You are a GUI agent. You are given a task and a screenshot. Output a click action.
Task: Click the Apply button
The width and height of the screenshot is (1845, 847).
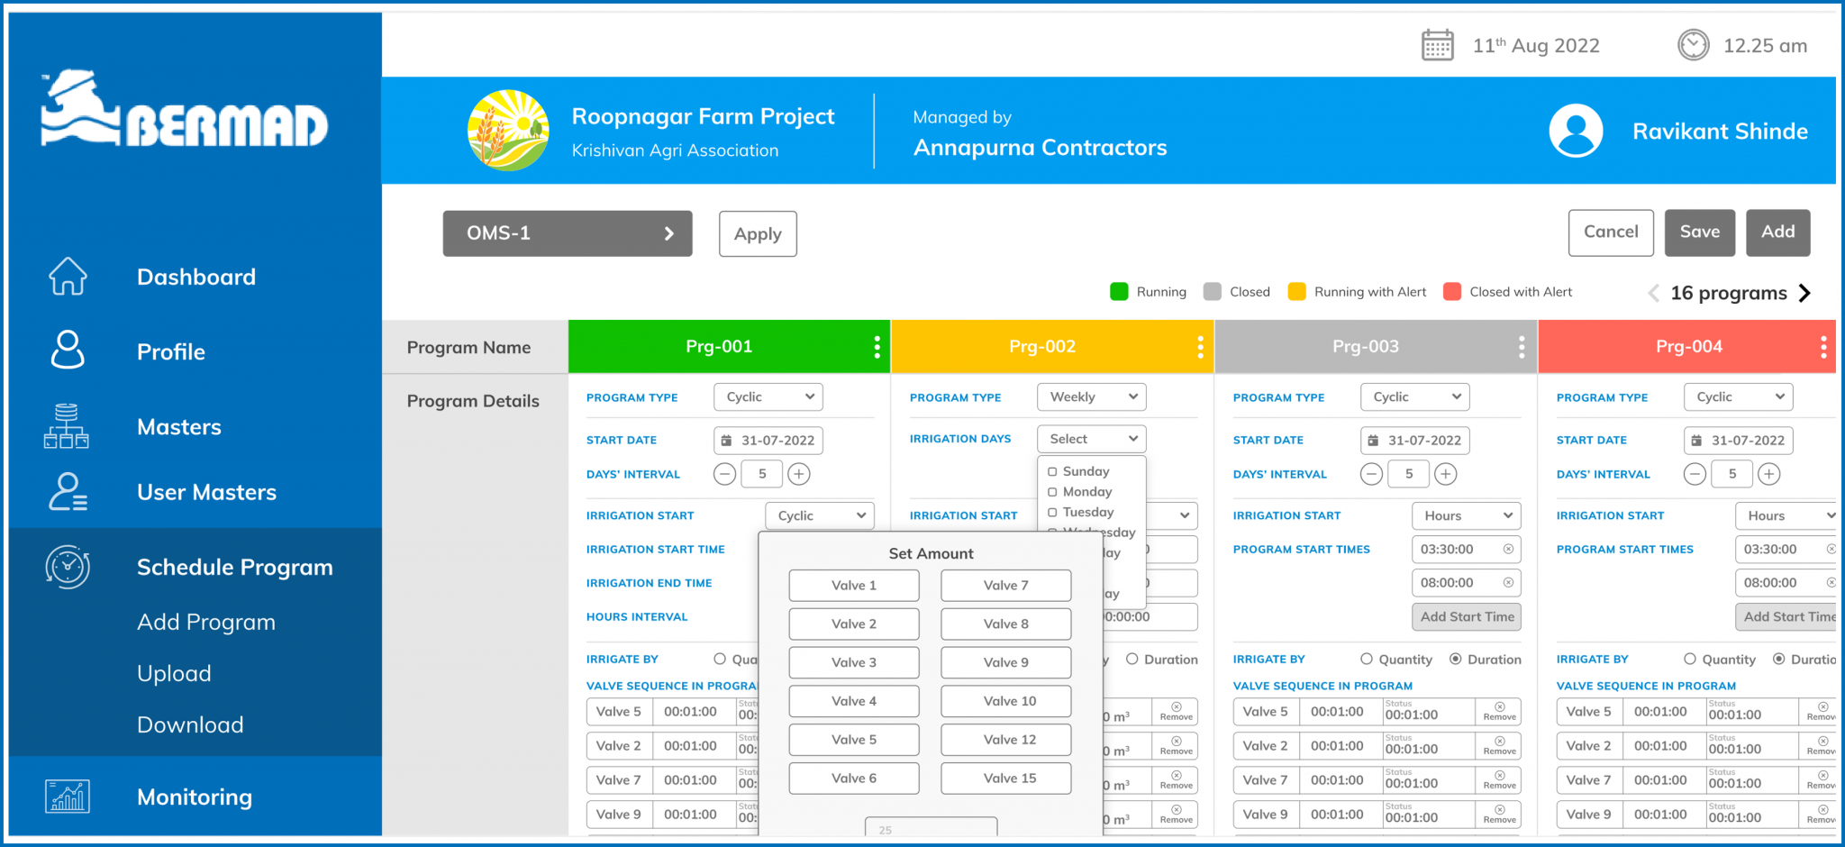pyautogui.click(x=757, y=233)
